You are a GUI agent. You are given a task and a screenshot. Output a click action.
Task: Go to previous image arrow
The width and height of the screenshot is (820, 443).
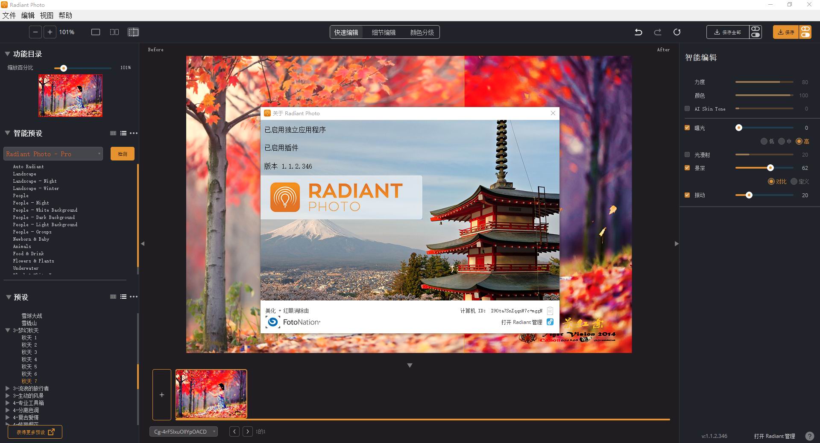pos(234,431)
